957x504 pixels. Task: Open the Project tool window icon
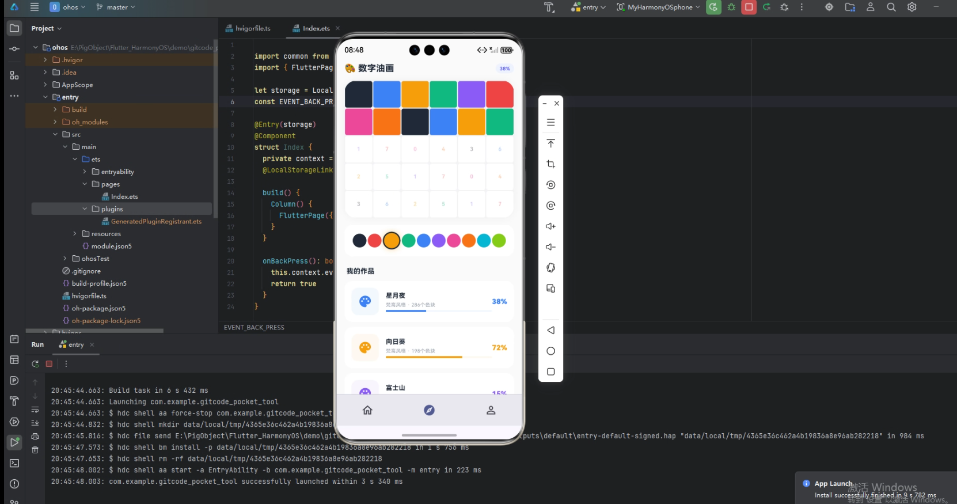14,28
